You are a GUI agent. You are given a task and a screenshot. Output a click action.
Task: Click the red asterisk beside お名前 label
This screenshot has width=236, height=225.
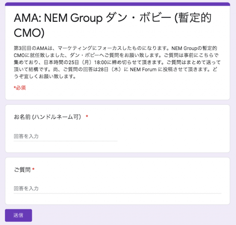[x=87, y=116]
